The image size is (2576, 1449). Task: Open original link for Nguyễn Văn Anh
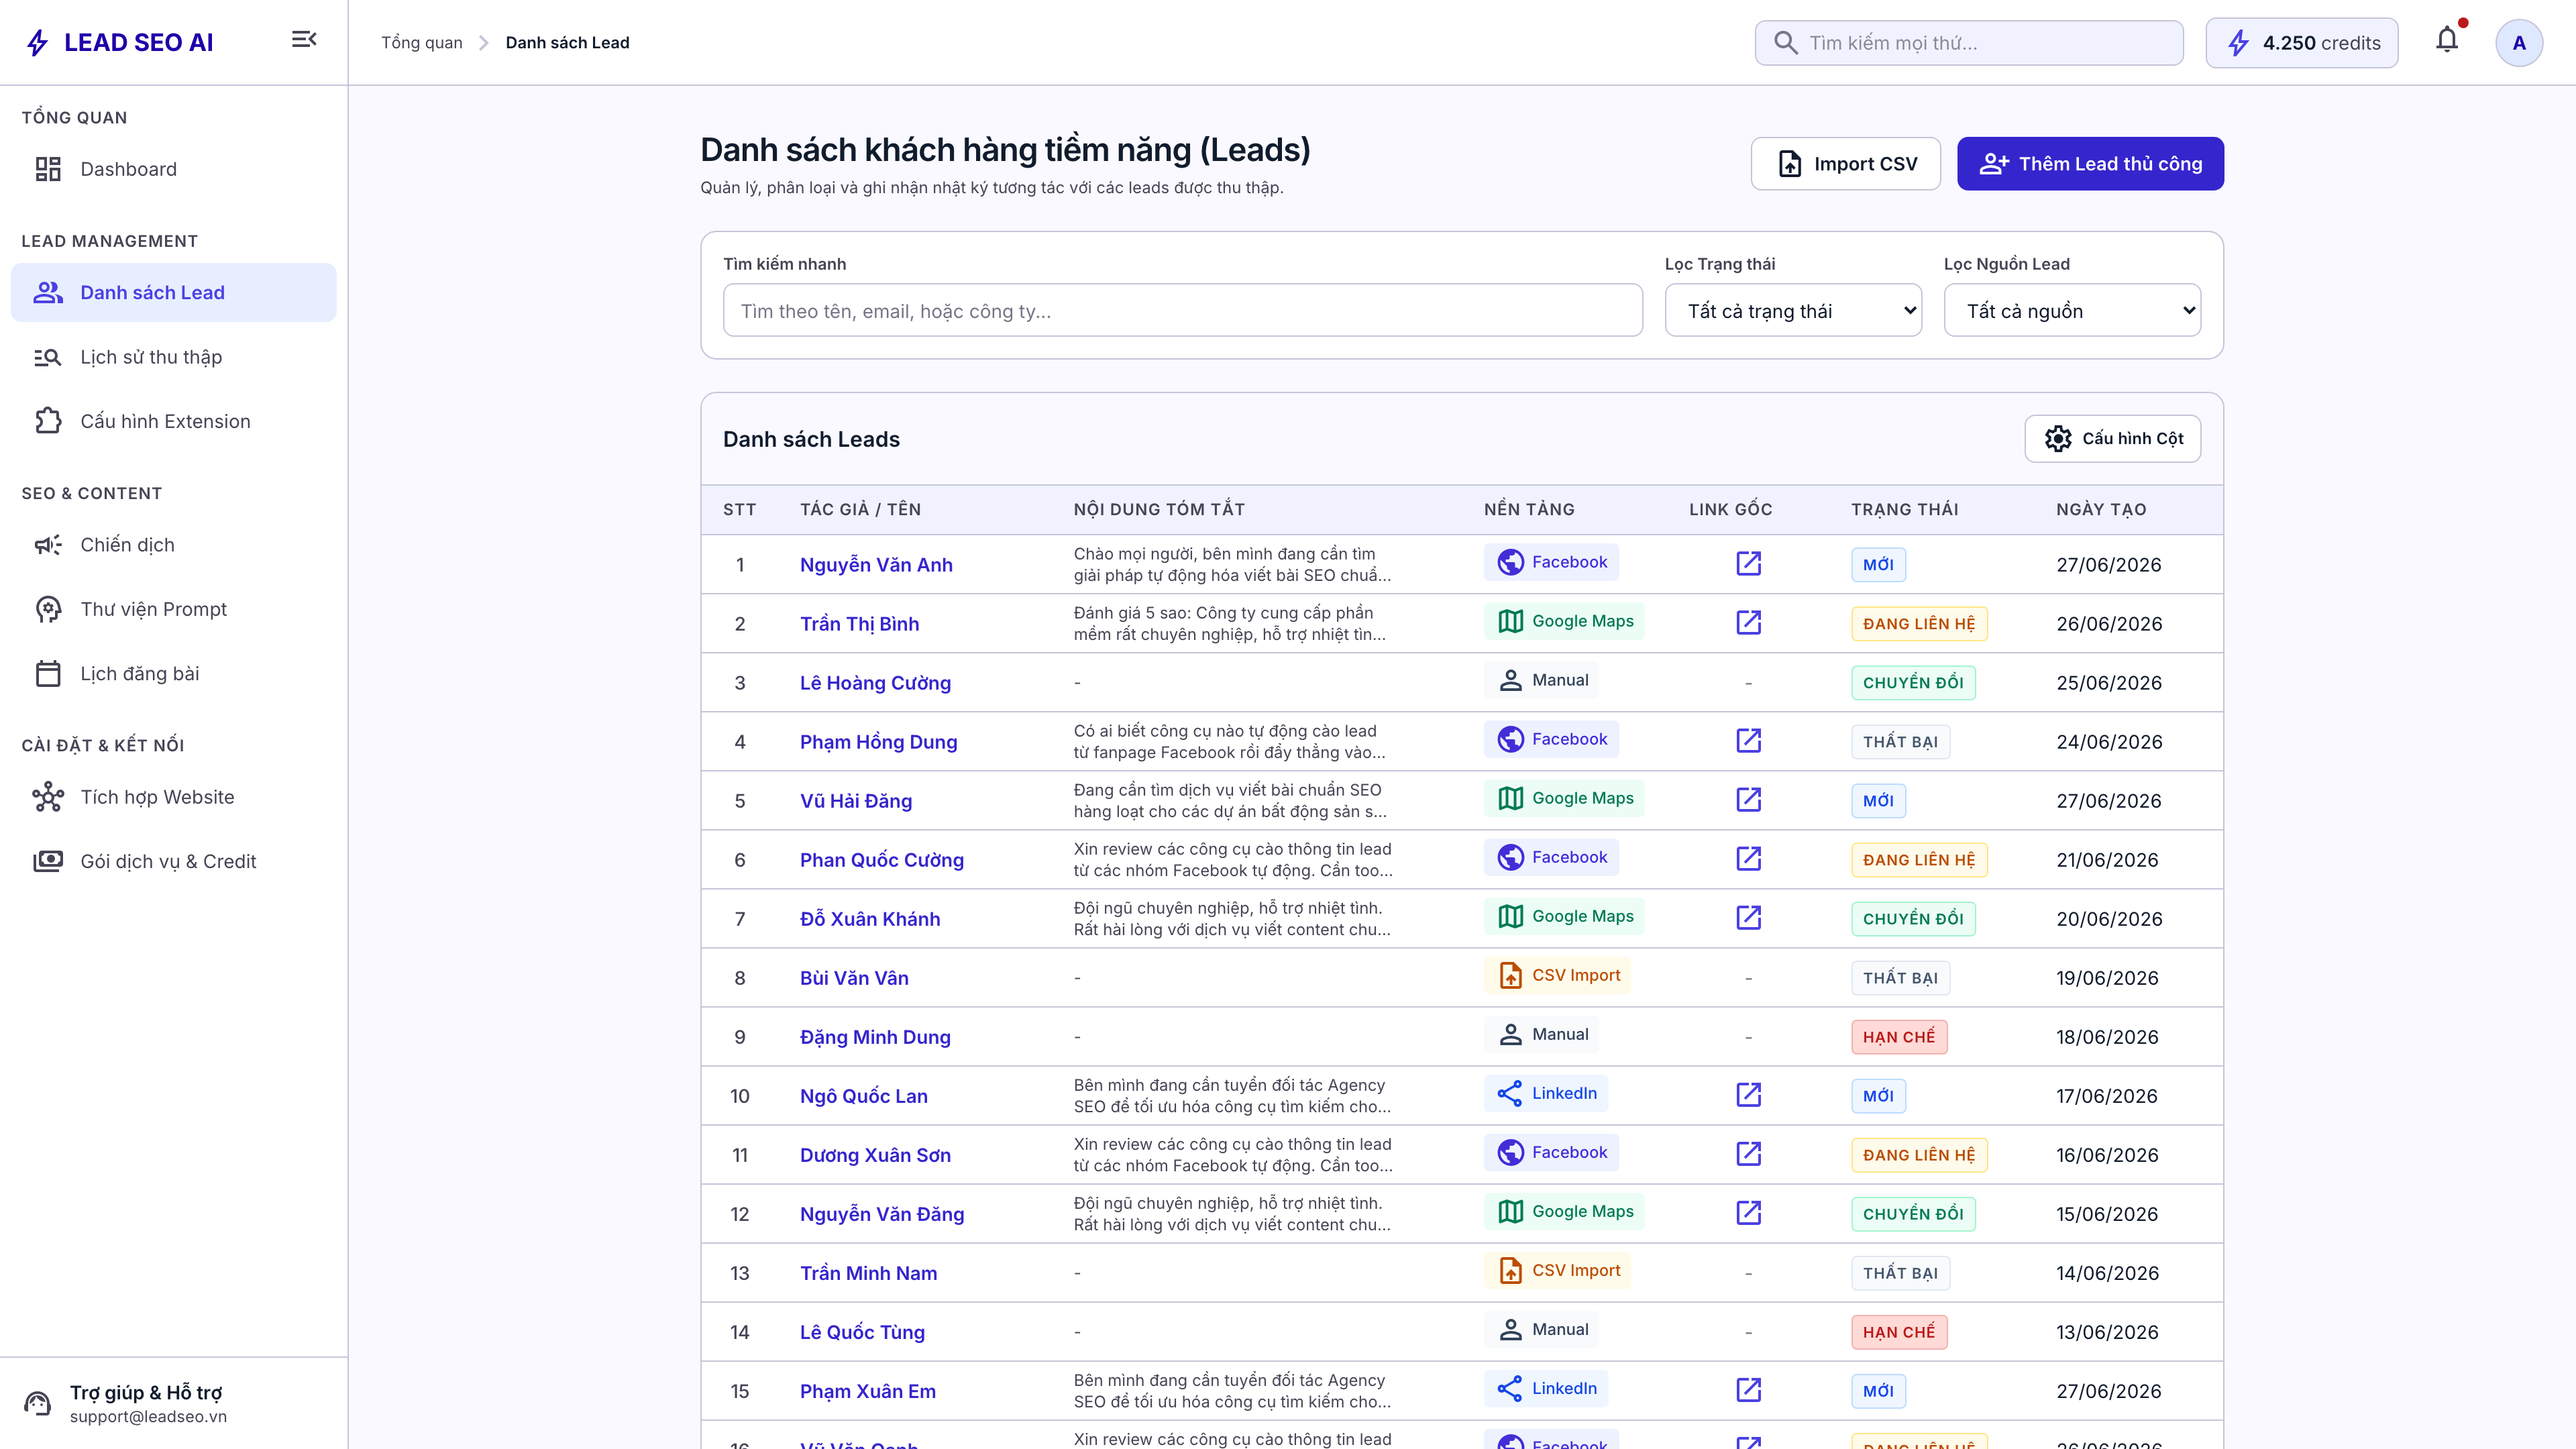coord(1748,563)
